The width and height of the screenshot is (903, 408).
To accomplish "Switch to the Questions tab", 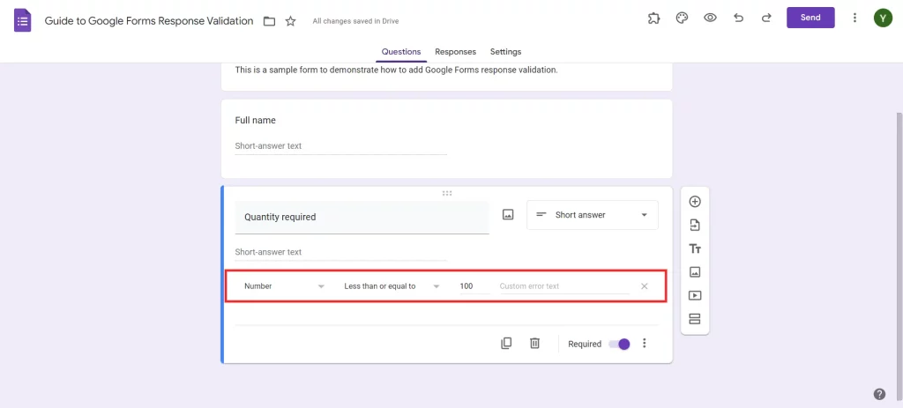I will click(401, 52).
